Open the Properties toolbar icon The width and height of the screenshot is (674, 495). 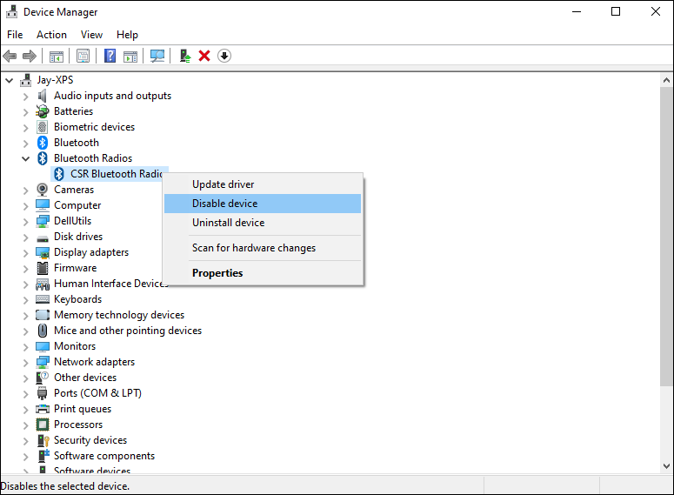pyautogui.click(x=83, y=56)
